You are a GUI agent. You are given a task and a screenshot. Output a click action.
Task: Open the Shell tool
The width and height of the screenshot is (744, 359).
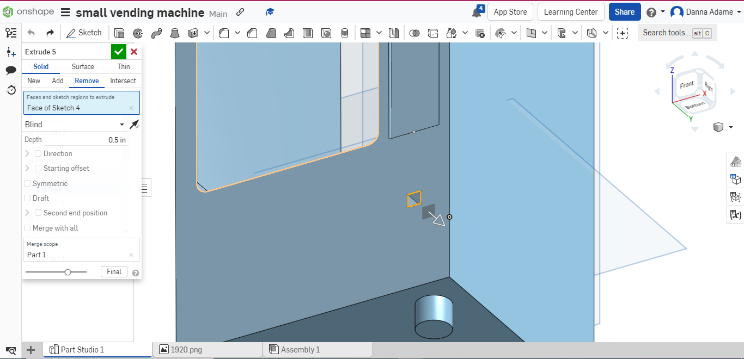308,33
